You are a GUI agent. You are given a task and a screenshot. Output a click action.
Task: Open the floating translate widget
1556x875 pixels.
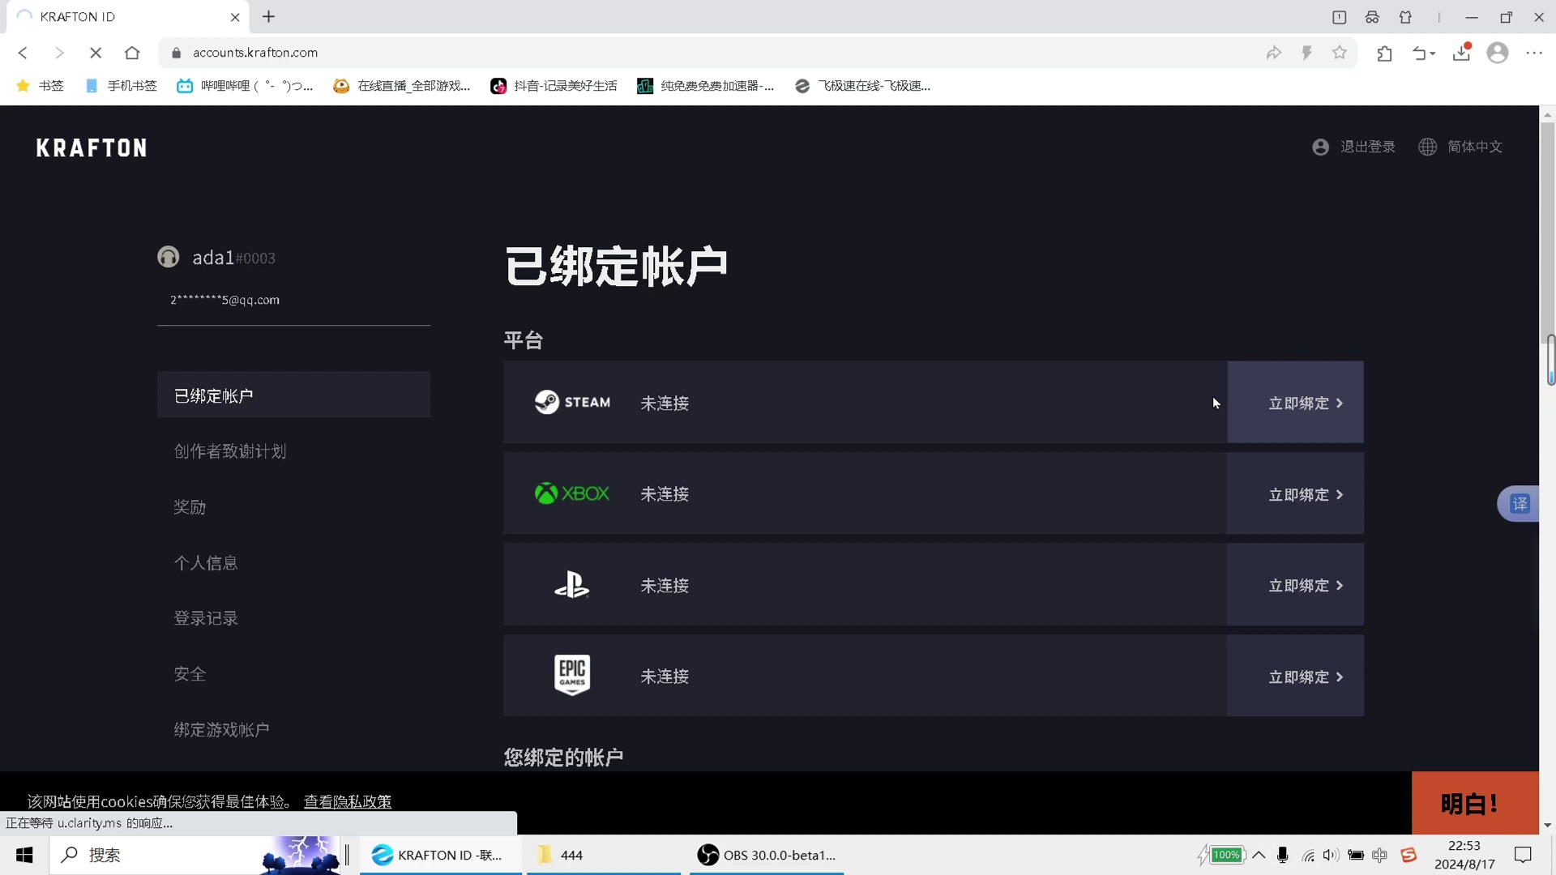(1519, 504)
